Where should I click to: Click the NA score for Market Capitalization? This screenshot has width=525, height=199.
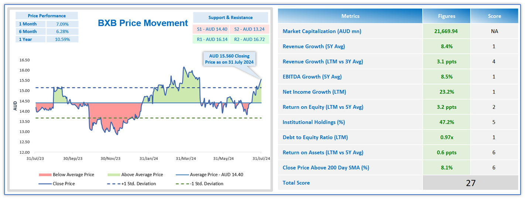494,31
